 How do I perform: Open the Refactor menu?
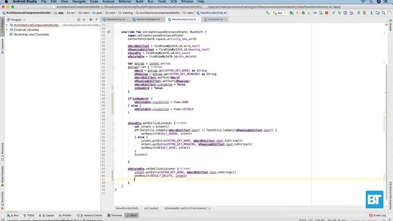125,1
